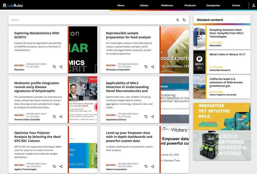Open the user account icon

(x=253, y=5)
